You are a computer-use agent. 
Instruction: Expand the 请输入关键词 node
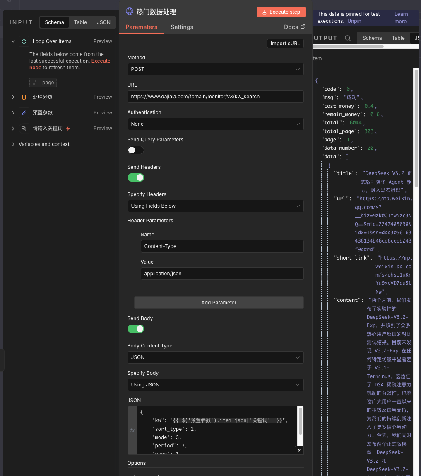(x=13, y=129)
